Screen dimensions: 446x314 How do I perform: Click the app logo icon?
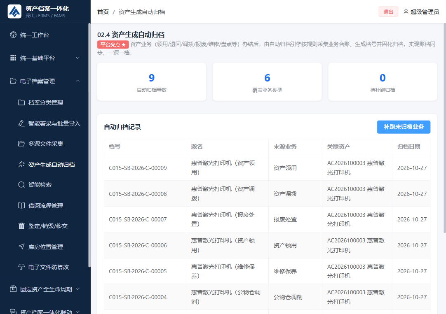(x=14, y=12)
